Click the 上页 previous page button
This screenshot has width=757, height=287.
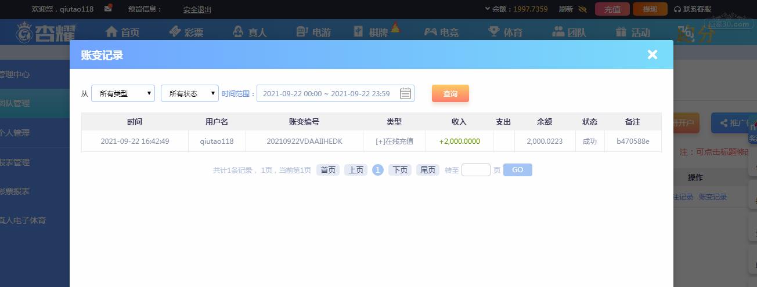356,170
